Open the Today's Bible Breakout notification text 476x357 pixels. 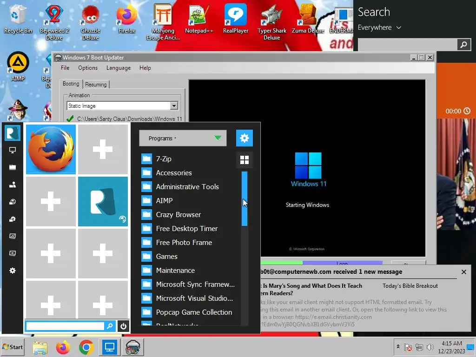tap(410, 286)
